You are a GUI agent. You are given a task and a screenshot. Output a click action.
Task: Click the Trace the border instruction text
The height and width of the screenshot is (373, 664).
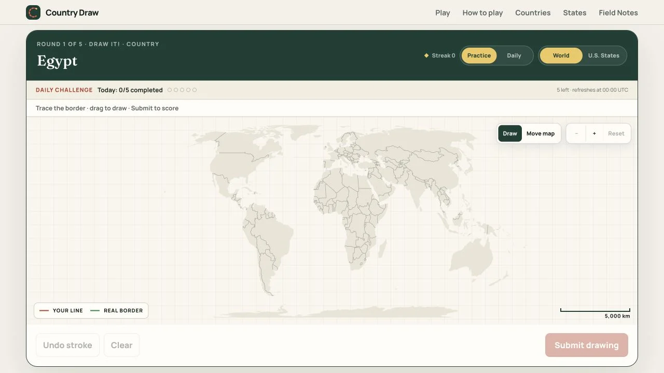tap(107, 108)
